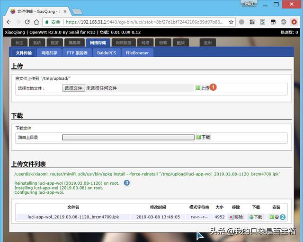Viewport: 303px width, 242px height.
Task: Switch to the FileBrowser sub-tab
Action: (137, 53)
